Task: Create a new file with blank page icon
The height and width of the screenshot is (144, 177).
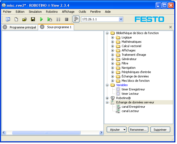Action: 16,19
